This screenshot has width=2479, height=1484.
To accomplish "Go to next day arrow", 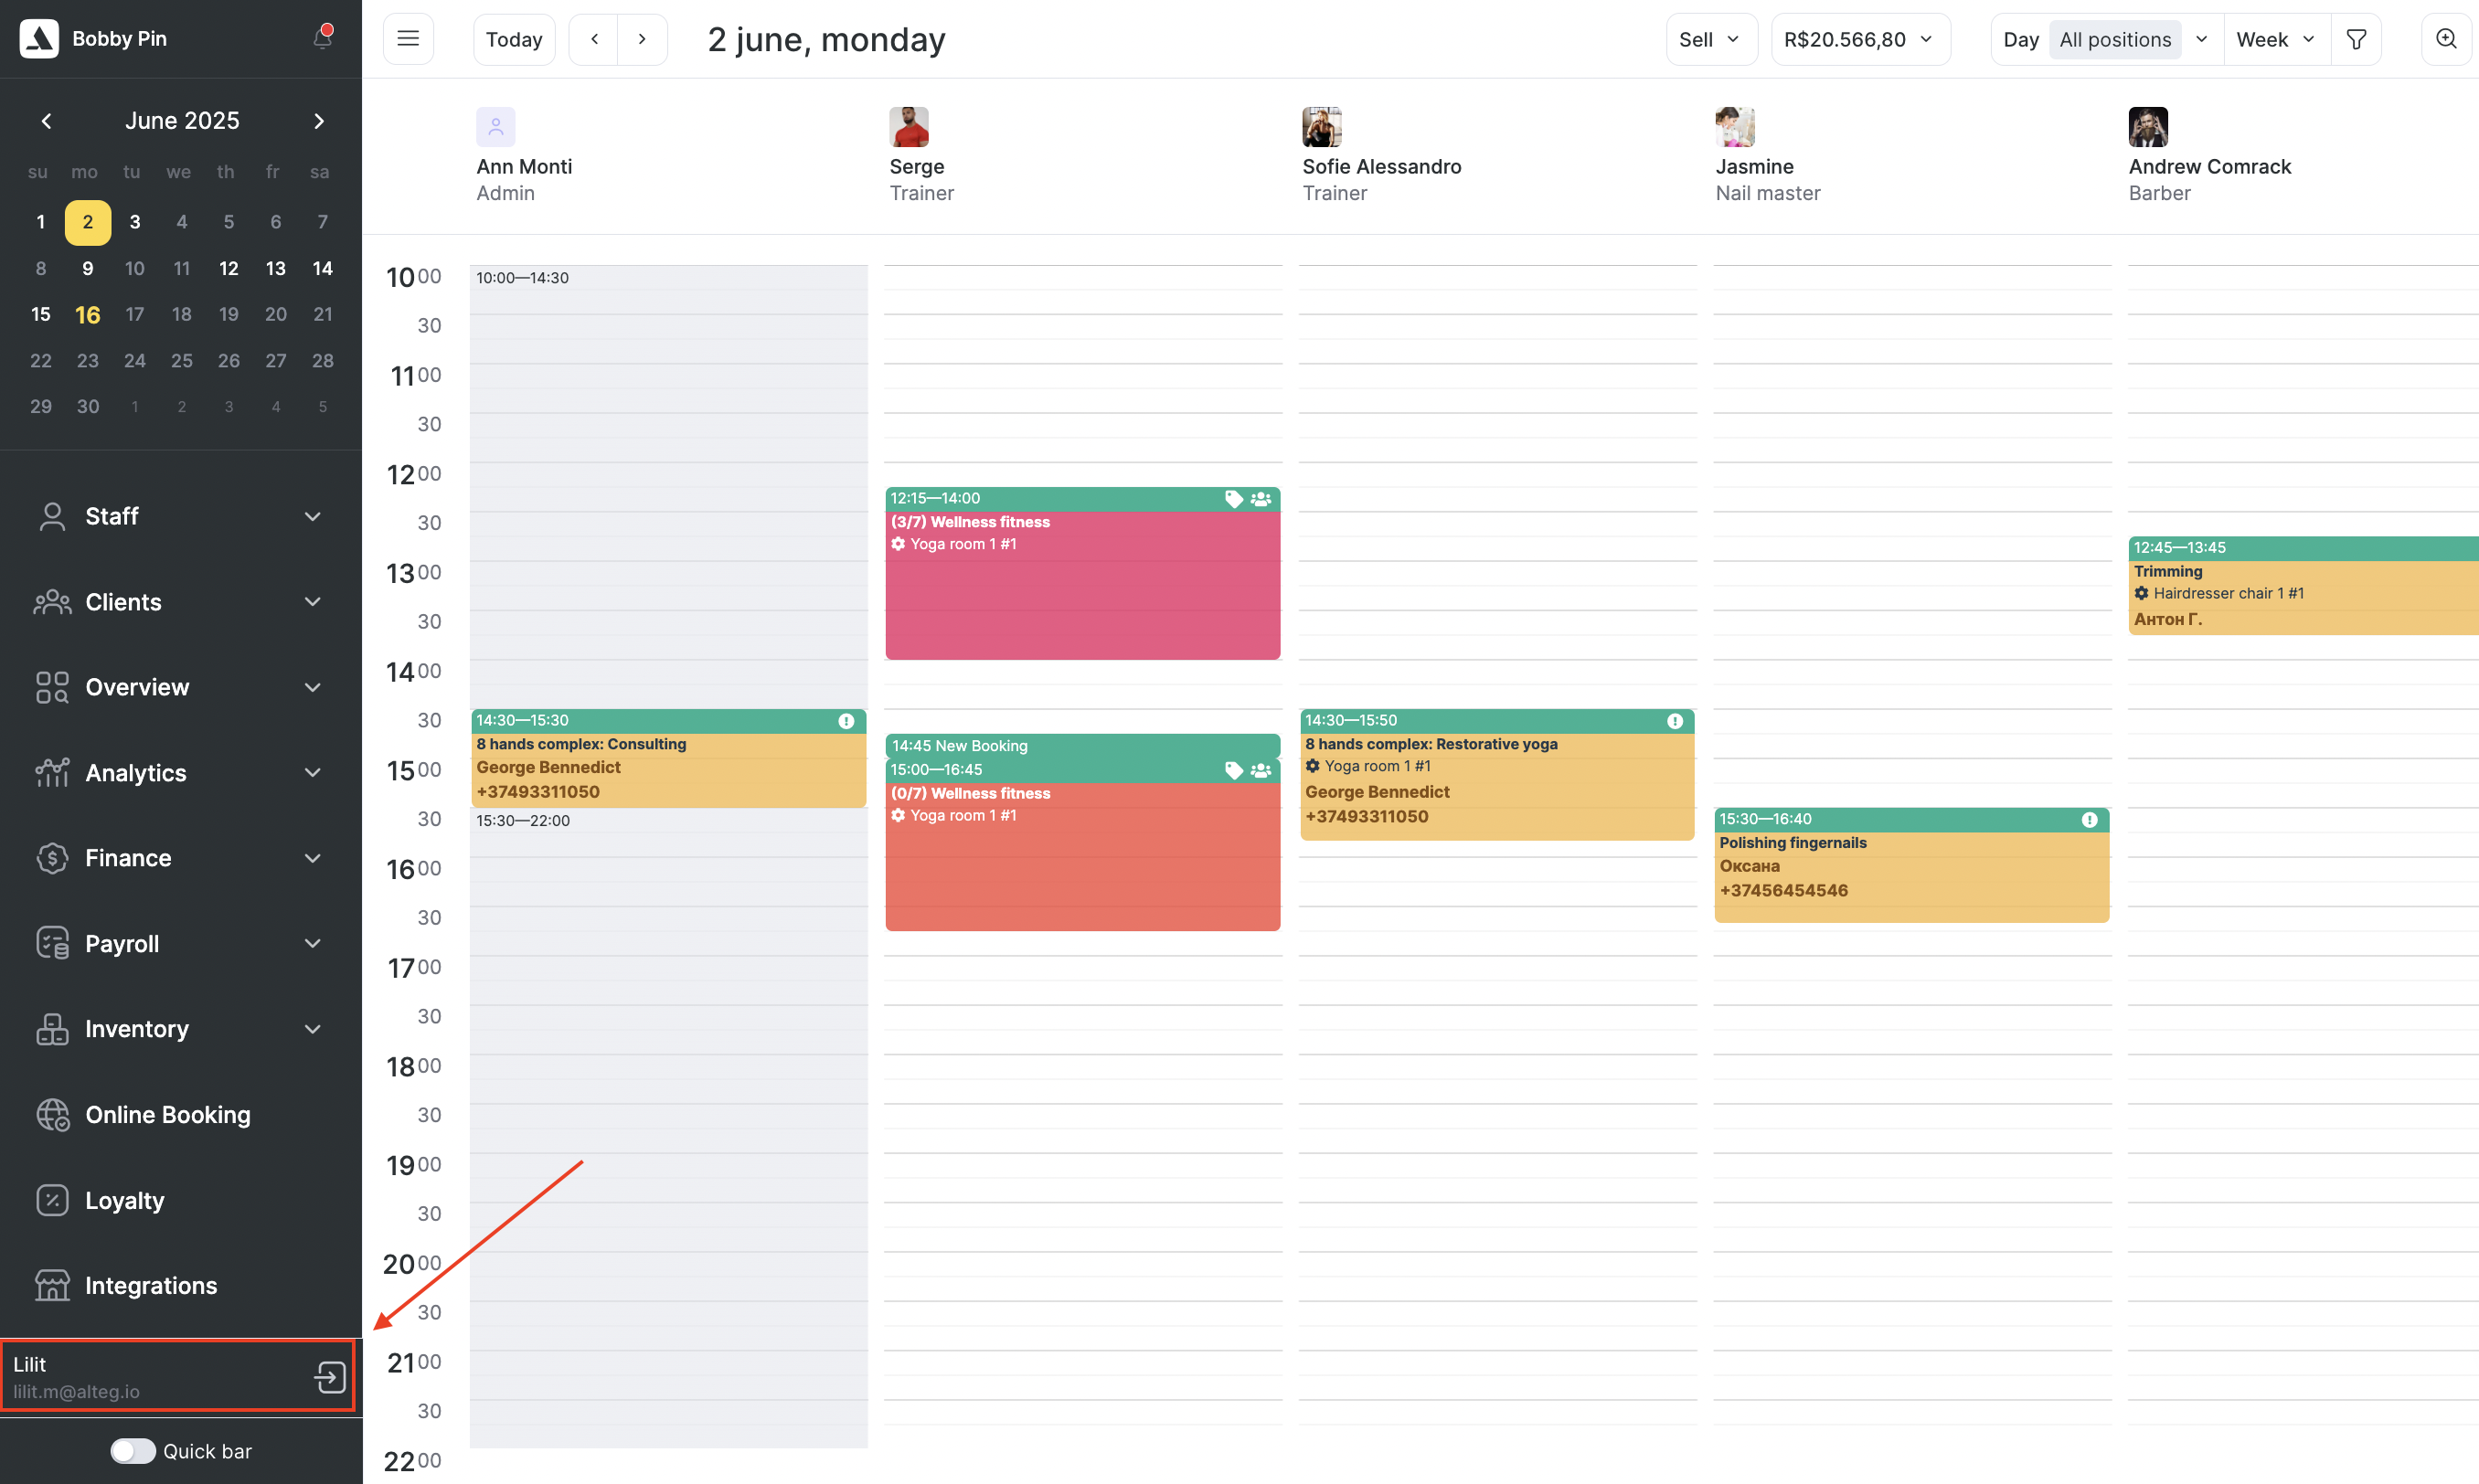I will pos(642,39).
